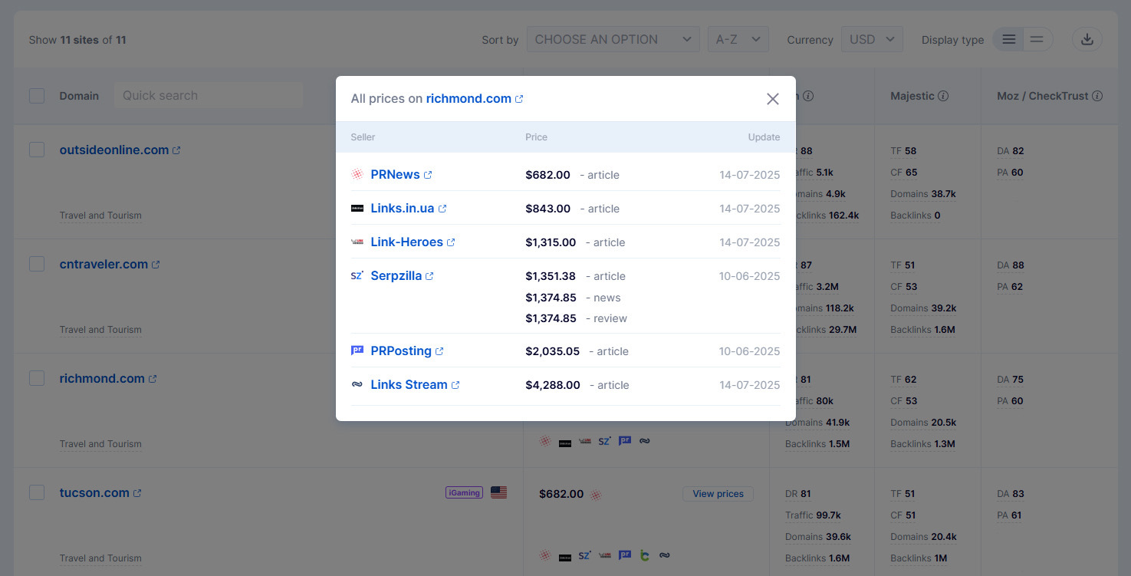Check the cntraveler.com row checkbox
Screen dimensions: 1131x576
(37, 264)
